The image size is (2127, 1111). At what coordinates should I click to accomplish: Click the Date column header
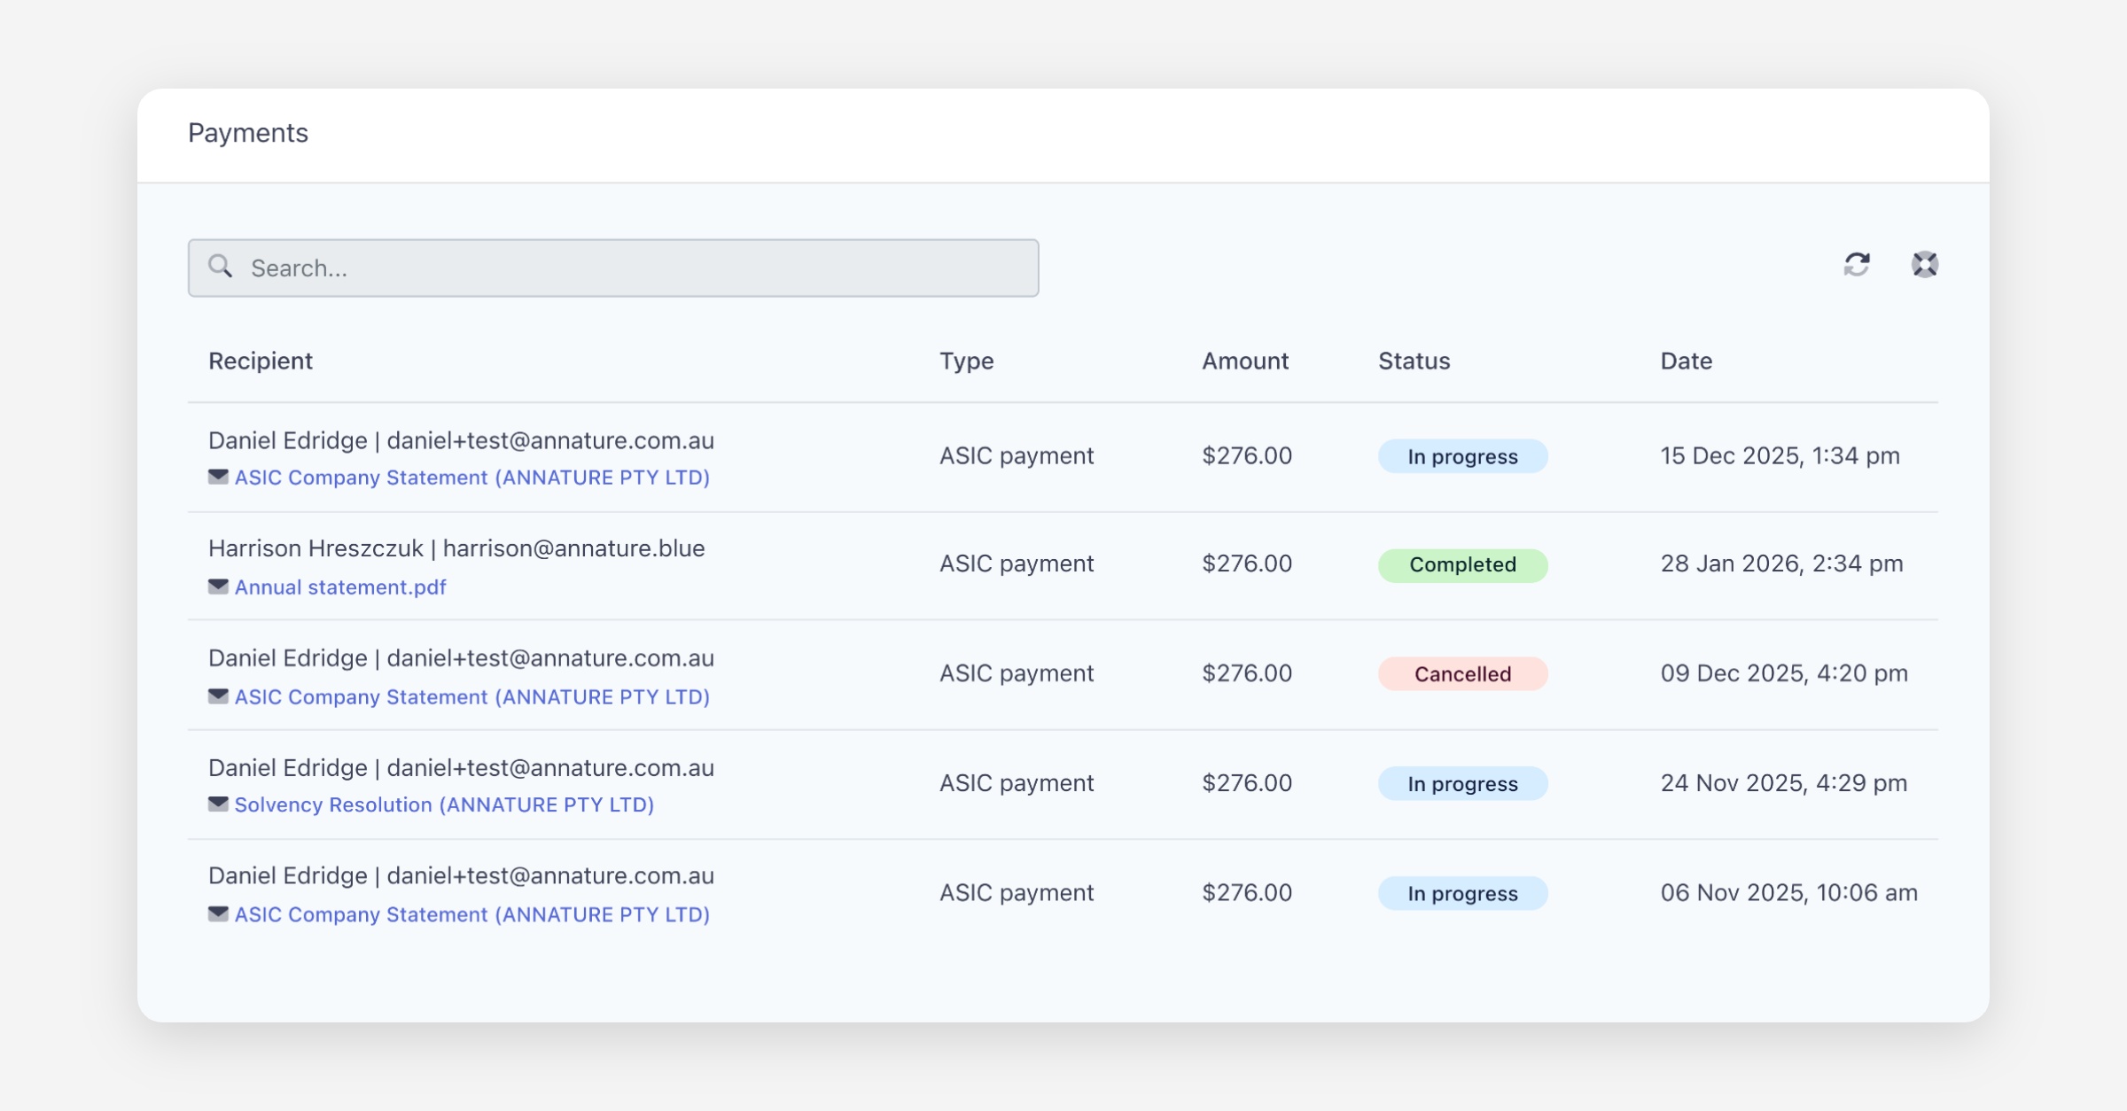coord(1686,361)
